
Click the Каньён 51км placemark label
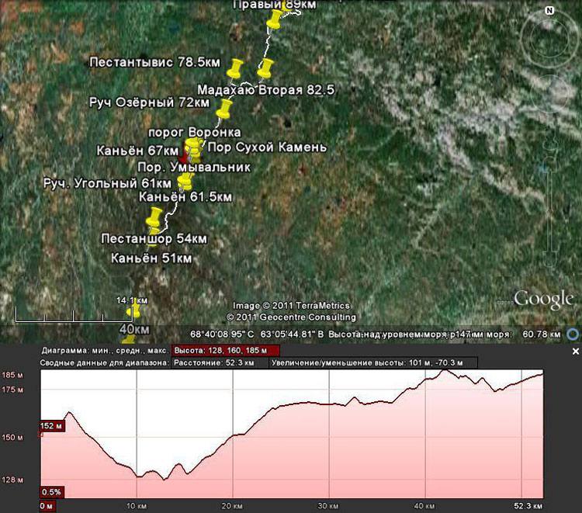point(151,258)
